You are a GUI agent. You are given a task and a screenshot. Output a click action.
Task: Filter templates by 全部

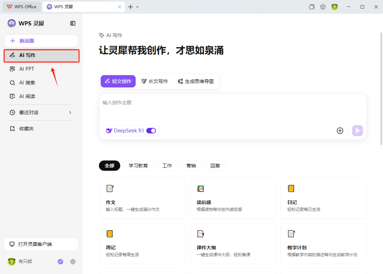[110, 166]
